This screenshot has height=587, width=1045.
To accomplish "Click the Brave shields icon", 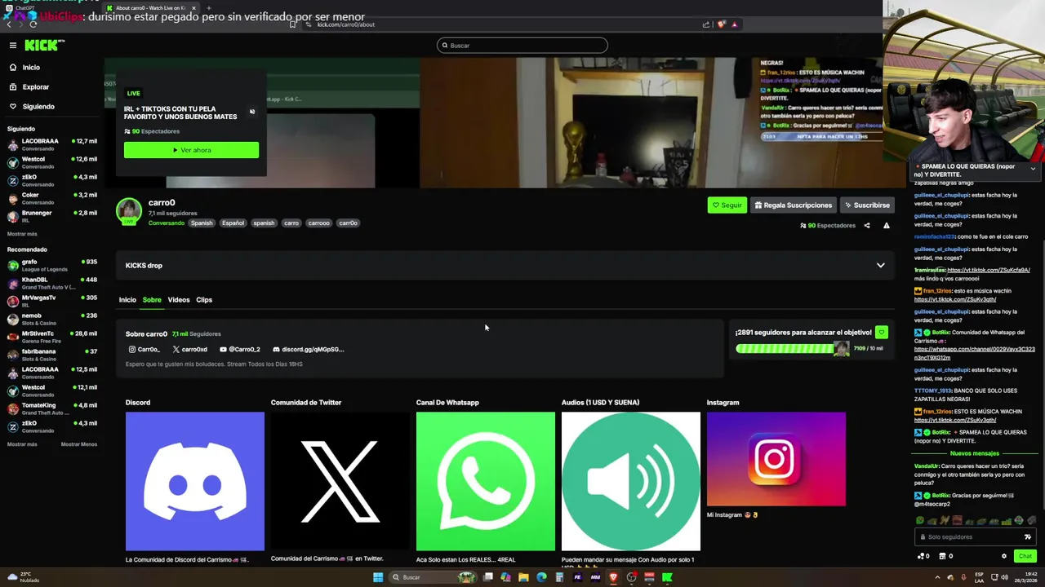I will click(x=722, y=24).
